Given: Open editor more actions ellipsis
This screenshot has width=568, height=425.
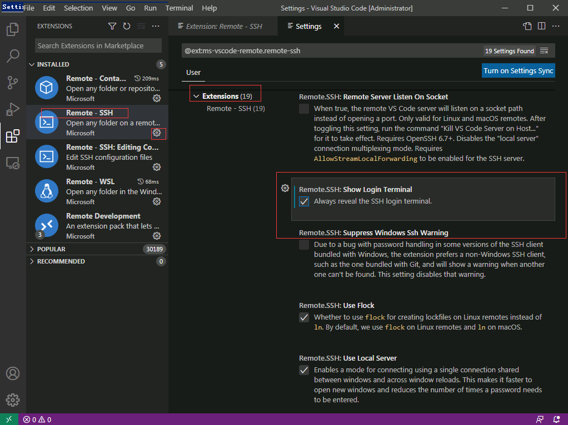Looking at the screenshot, I should click(x=556, y=26).
